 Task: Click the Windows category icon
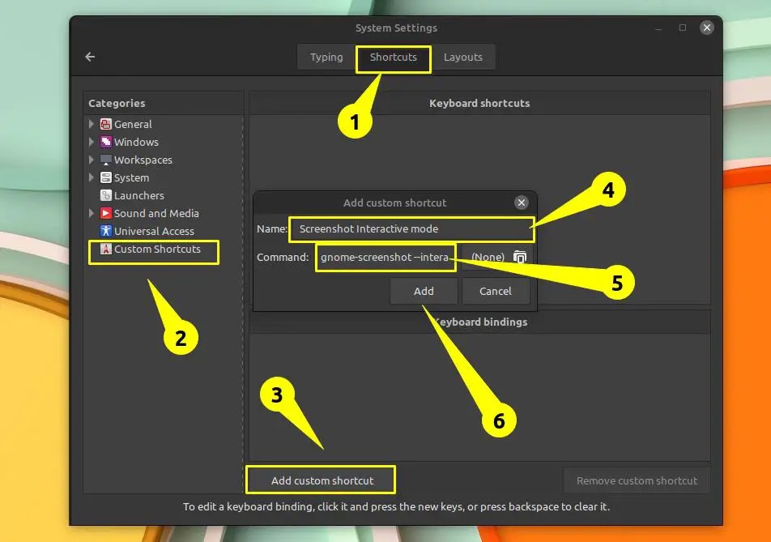tap(106, 142)
